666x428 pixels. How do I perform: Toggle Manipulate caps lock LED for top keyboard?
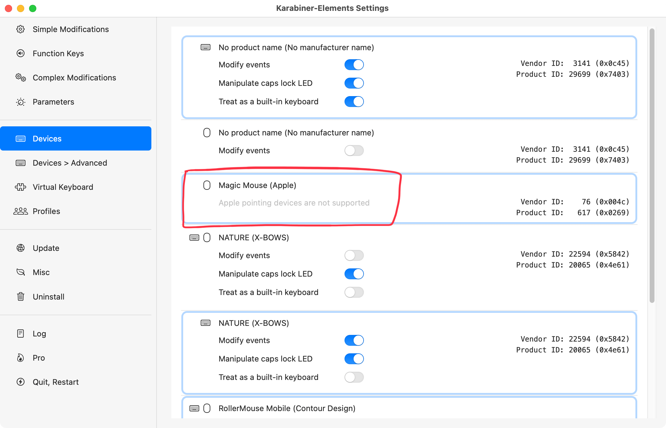pos(354,83)
